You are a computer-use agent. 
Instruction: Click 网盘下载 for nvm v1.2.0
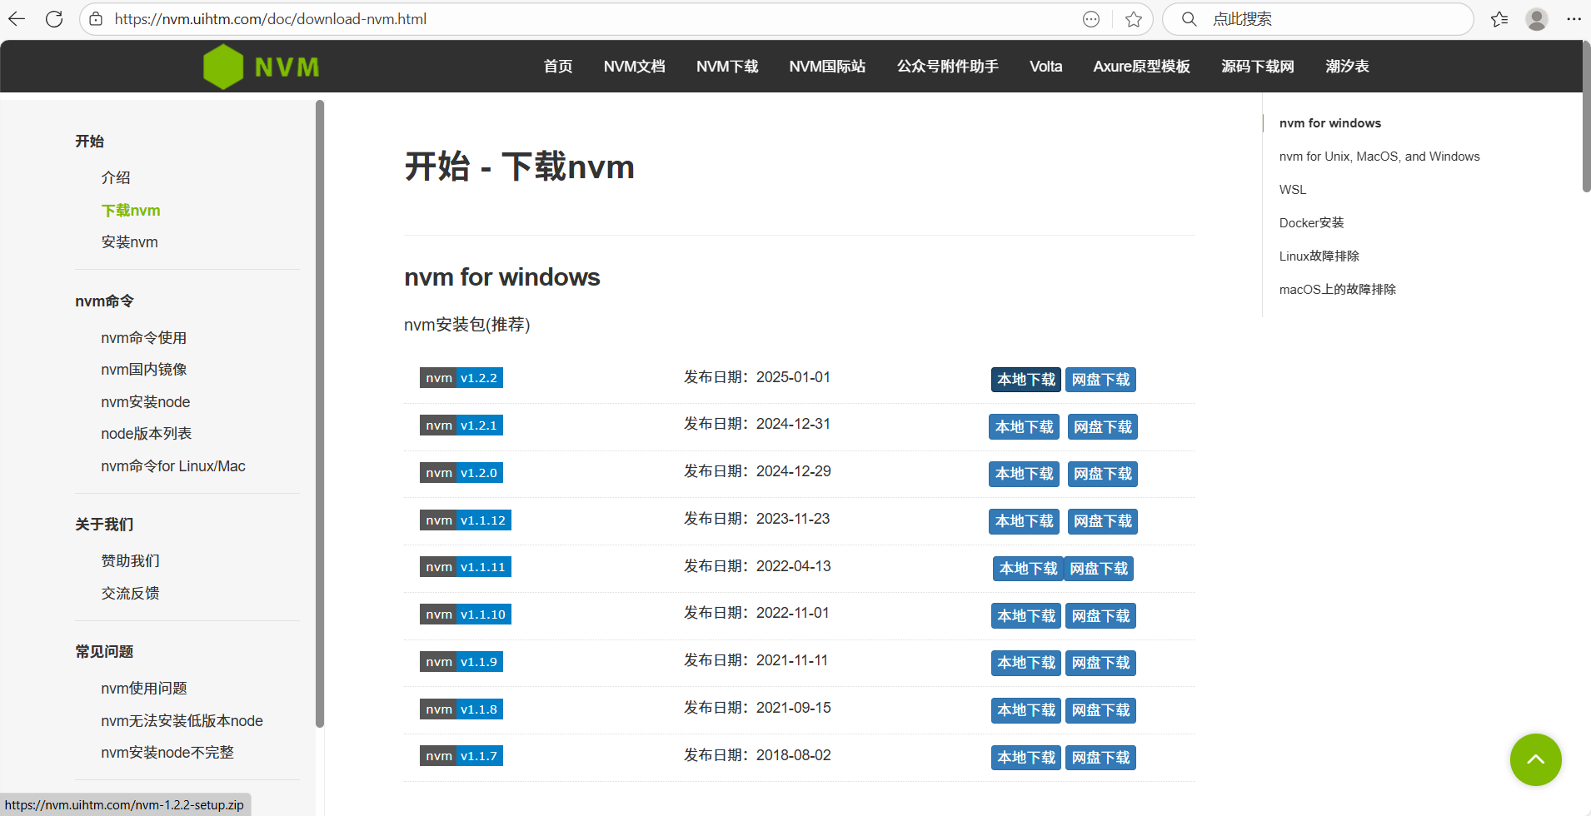[1102, 474]
